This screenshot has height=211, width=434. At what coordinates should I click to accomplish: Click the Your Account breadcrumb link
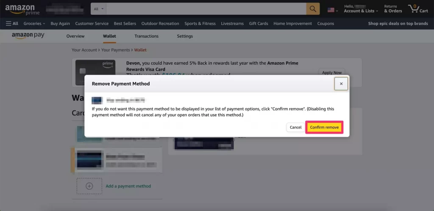[x=84, y=50]
